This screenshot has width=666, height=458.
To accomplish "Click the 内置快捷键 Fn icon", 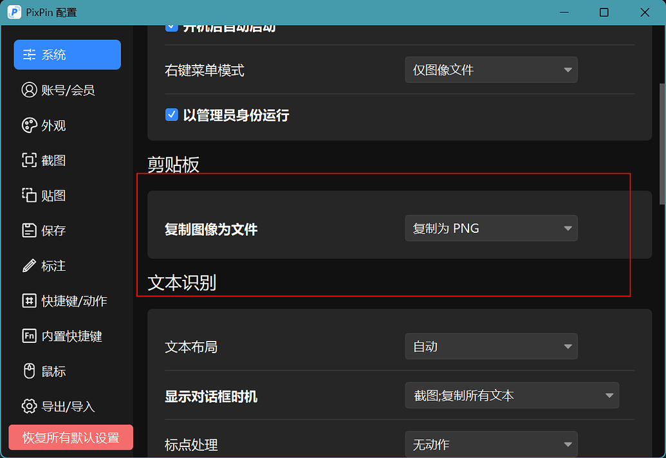I will tap(30, 336).
